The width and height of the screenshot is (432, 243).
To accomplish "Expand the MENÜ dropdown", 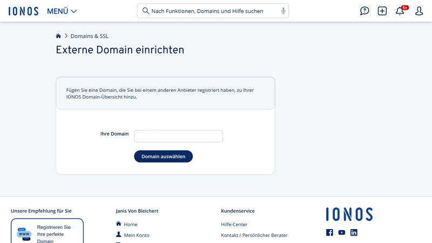I will click(62, 11).
